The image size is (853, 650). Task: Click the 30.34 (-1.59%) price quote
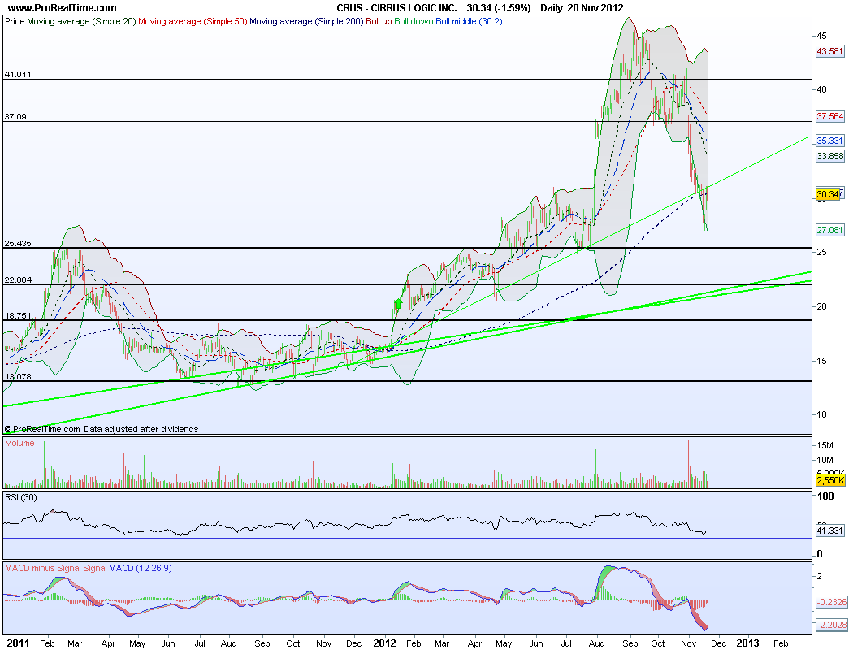pyautogui.click(x=498, y=7)
